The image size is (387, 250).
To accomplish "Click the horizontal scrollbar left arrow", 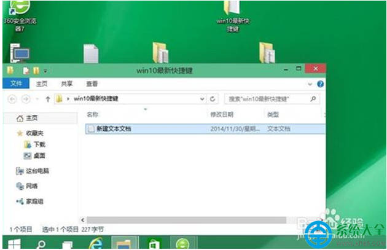I will 83,220.
